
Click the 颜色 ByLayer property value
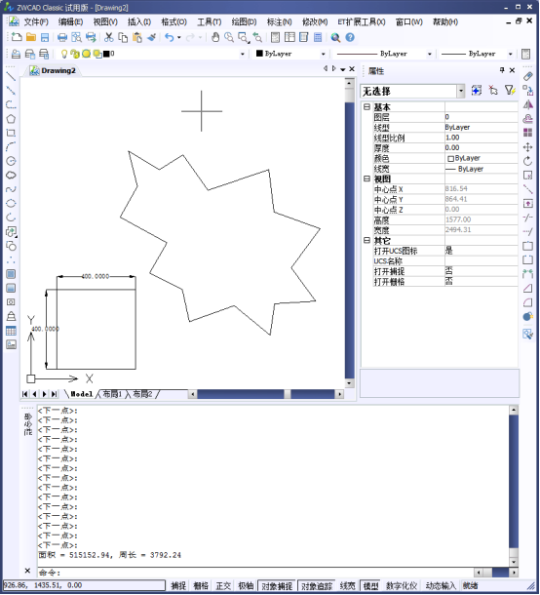coord(481,158)
